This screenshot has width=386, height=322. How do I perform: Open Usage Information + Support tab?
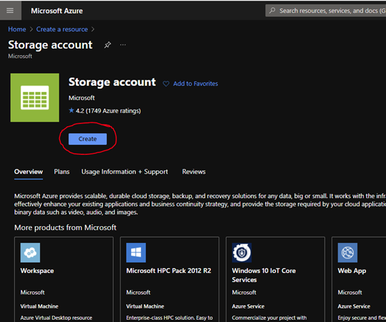click(125, 172)
